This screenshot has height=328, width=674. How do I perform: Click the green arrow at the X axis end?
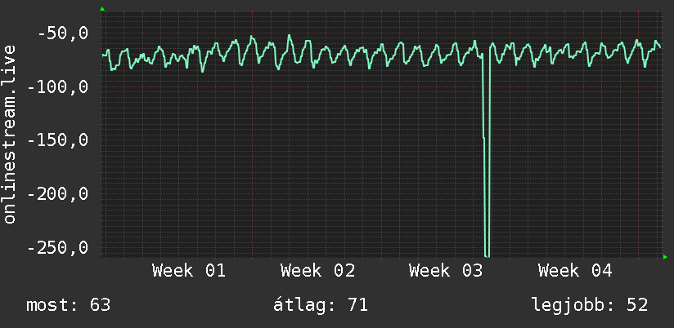[665, 257]
